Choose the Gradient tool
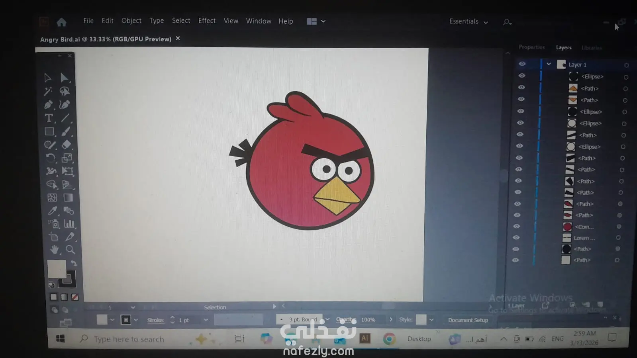Viewport: 637px width, 358px height. coord(68,198)
